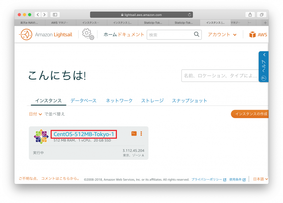Viewport: 283px width, 203px height.
Task: Switch to the ネットワーク tab
Action: coord(119,101)
